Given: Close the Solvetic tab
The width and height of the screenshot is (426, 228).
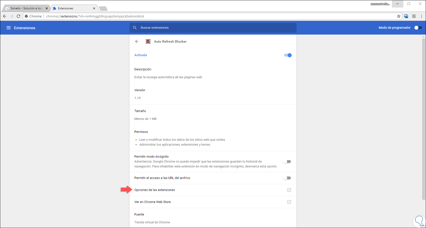Looking at the screenshot, I should 47,8.
